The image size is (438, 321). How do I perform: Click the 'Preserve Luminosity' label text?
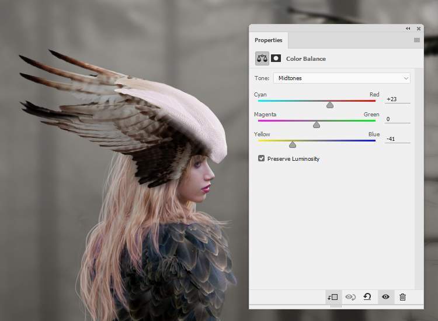(x=293, y=159)
